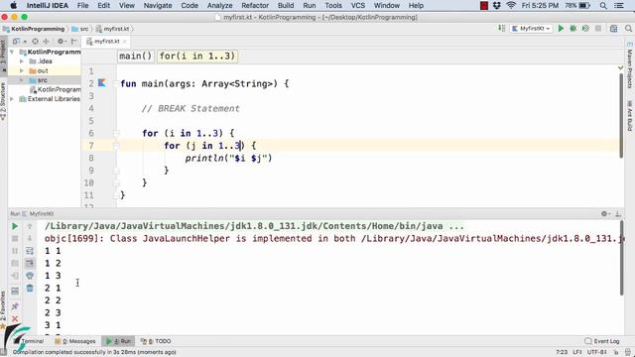Open the Terminal tool window tab
The width and height of the screenshot is (635, 357).
[x=29, y=341]
